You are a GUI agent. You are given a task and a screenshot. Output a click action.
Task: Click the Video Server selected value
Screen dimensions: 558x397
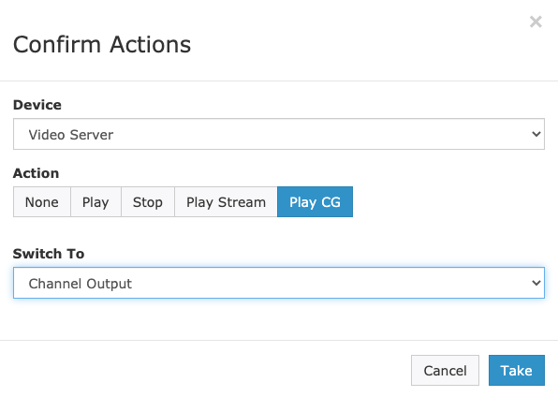[x=71, y=135]
